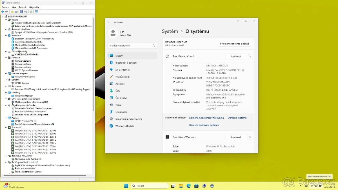Viewport: 338px width, 190px height.
Task: Click the Windows Start button
Action: (126, 186)
